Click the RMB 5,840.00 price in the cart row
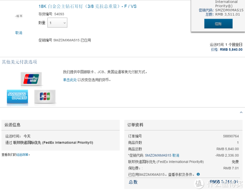The height and width of the screenshot is (191, 245). [231, 49]
